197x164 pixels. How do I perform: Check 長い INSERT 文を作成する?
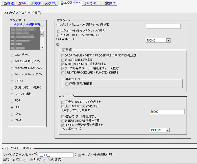pos(63,106)
